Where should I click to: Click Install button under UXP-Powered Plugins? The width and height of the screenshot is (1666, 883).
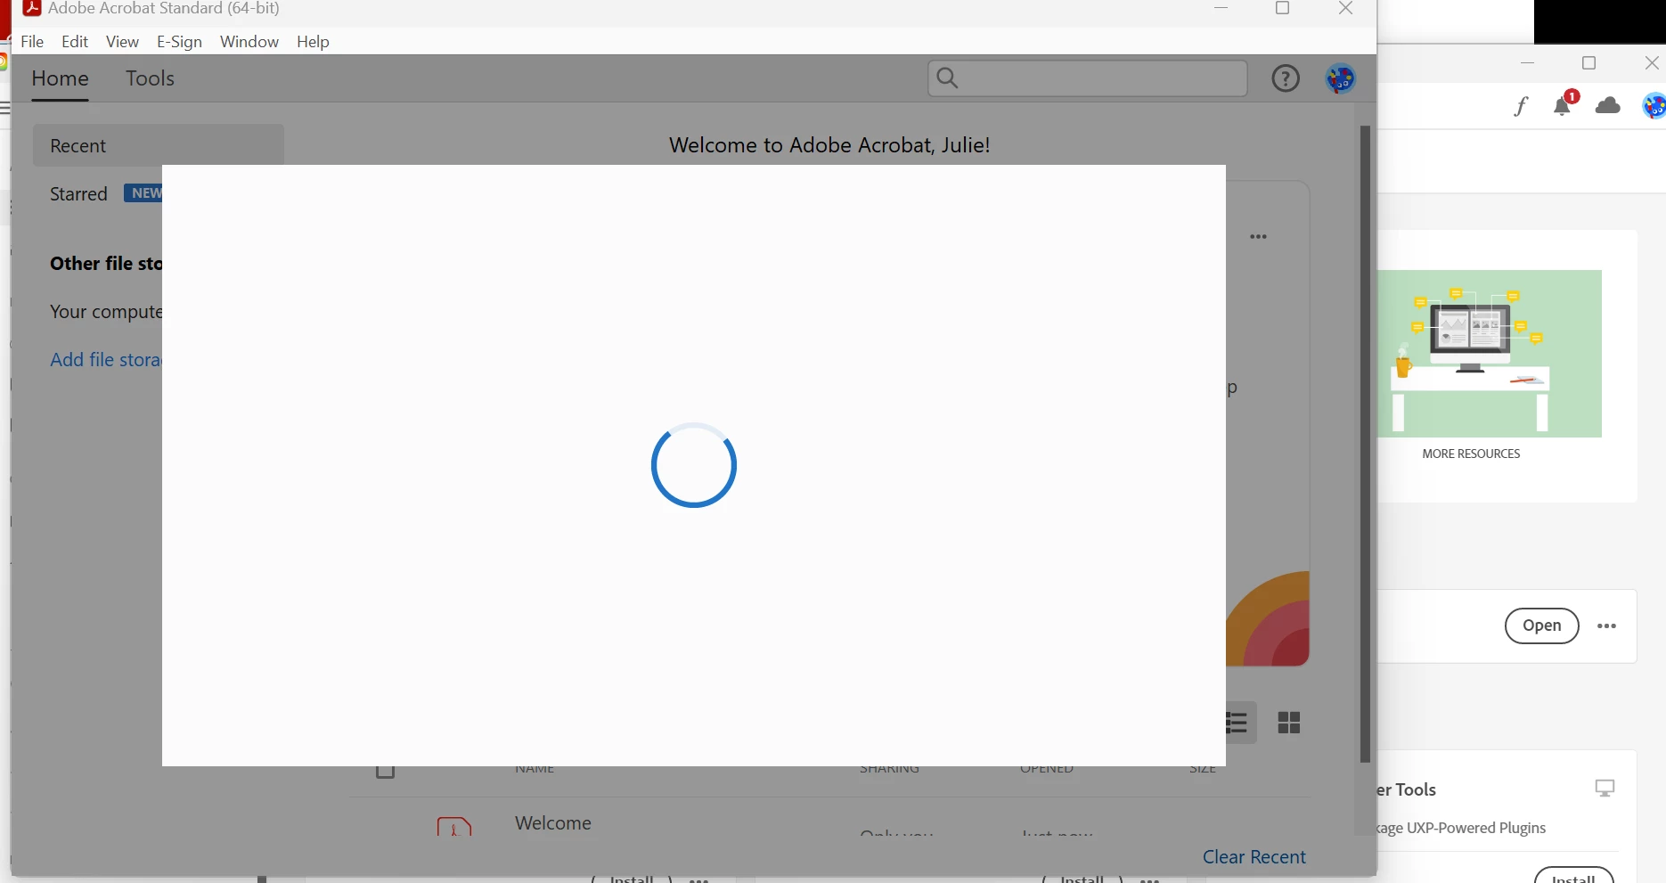pyautogui.click(x=1574, y=875)
